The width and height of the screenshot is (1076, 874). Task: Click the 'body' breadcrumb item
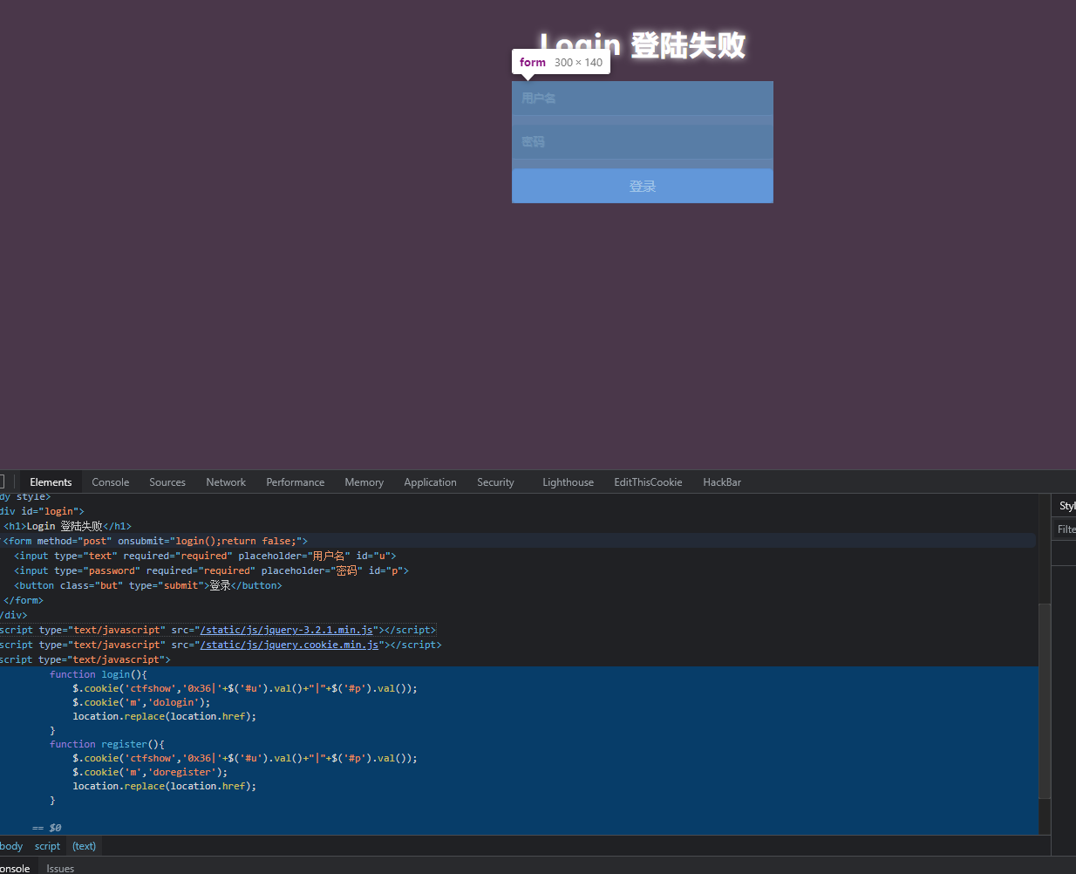pyautogui.click(x=12, y=846)
